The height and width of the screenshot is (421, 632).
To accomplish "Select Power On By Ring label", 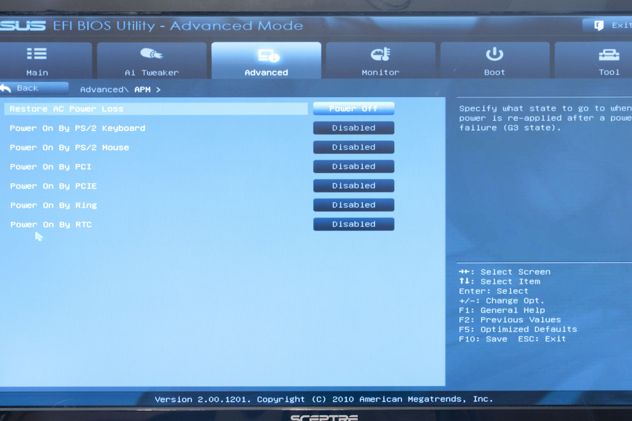I will (53, 205).
